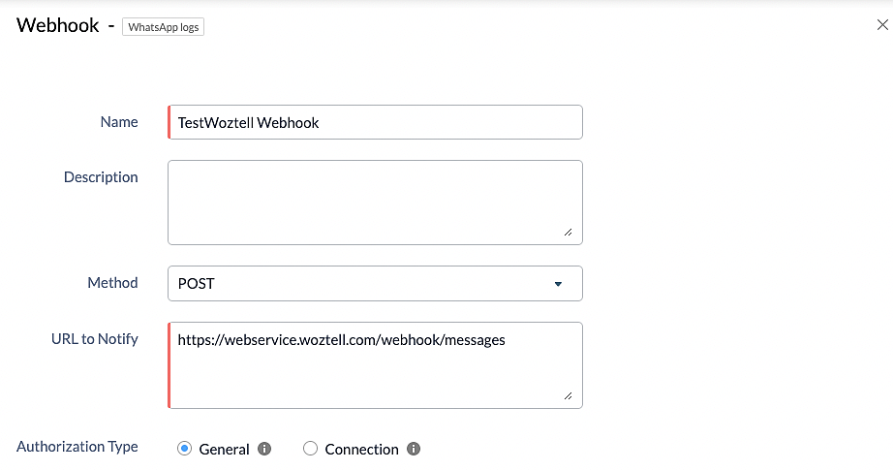Click the General radio label text
The width and height of the screenshot is (893, 470).
click(x=224, y=450)
